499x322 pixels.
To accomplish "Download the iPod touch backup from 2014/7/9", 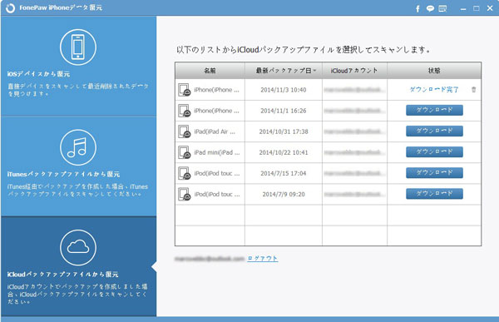I will [x=434, y=194].
